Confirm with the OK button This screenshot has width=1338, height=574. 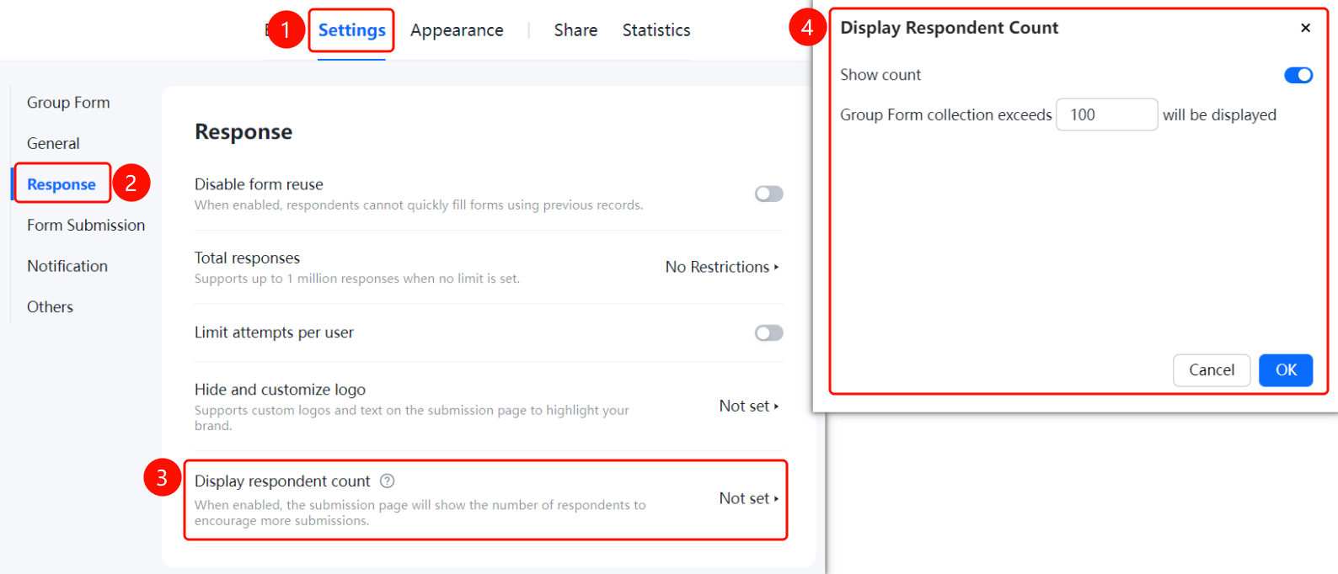[1286, 370]
